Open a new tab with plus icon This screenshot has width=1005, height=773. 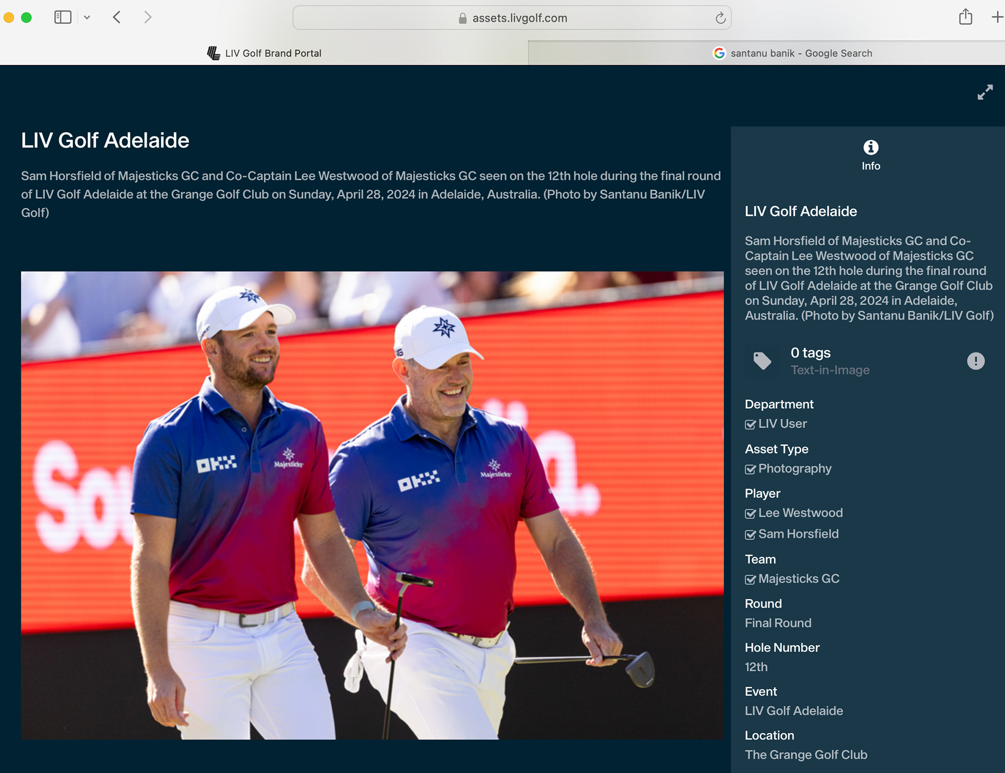click(x=997, y=17)
